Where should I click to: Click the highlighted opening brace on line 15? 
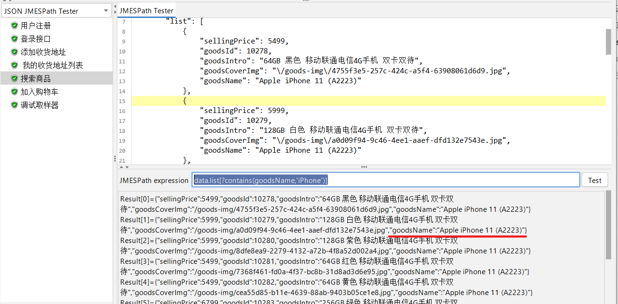point(185,101)
